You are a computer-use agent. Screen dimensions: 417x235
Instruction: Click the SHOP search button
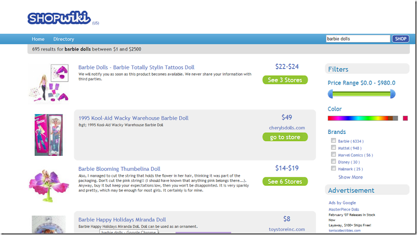(x=400, y=39)
